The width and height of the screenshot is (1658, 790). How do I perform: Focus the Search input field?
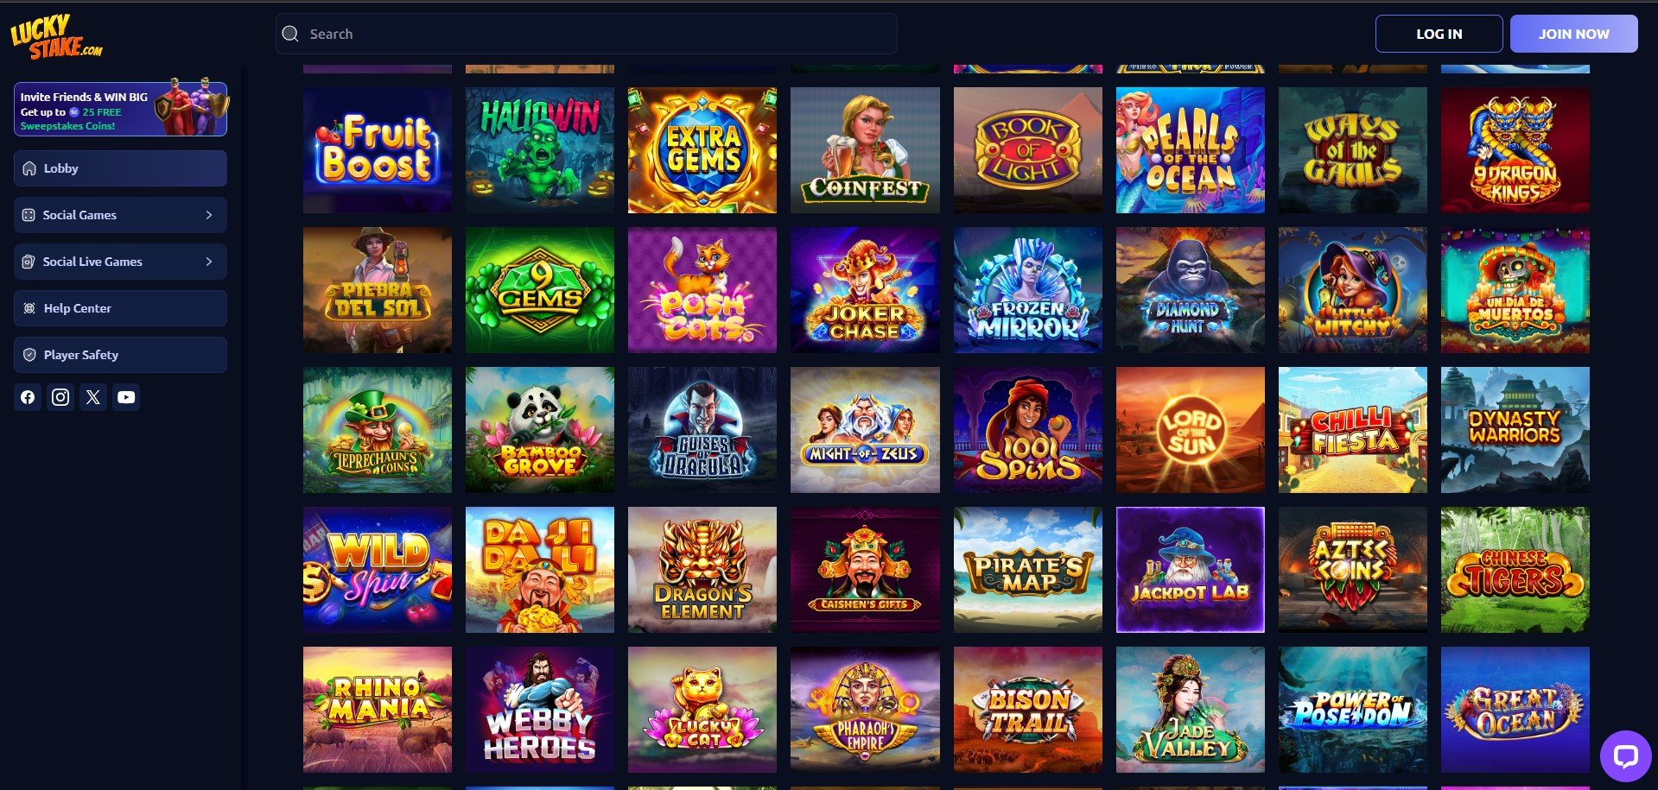[x=586, y=34]
